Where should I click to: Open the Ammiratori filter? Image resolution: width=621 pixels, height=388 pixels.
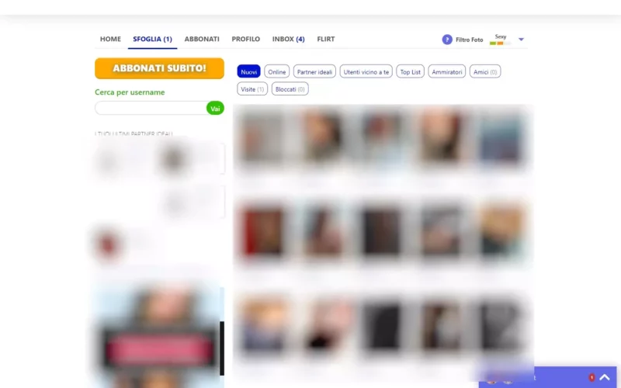tap(447, 71)
